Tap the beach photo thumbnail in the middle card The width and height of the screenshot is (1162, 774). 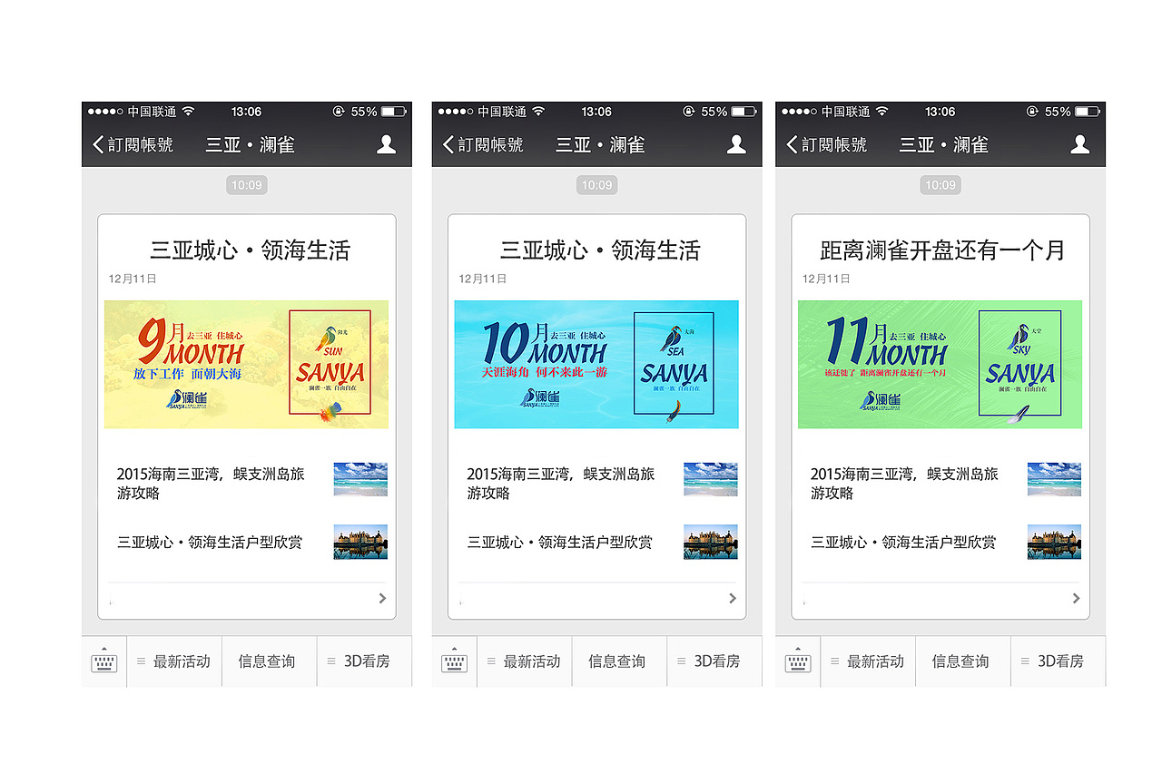[x=710, y=479]
